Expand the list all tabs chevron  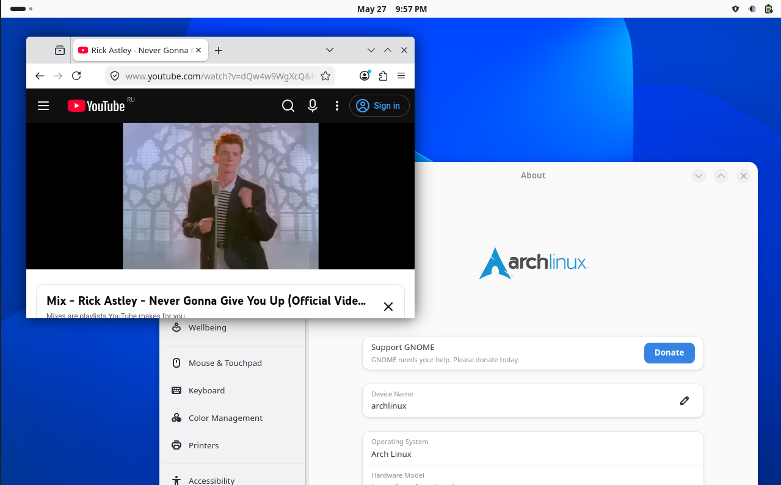[330, 50]
